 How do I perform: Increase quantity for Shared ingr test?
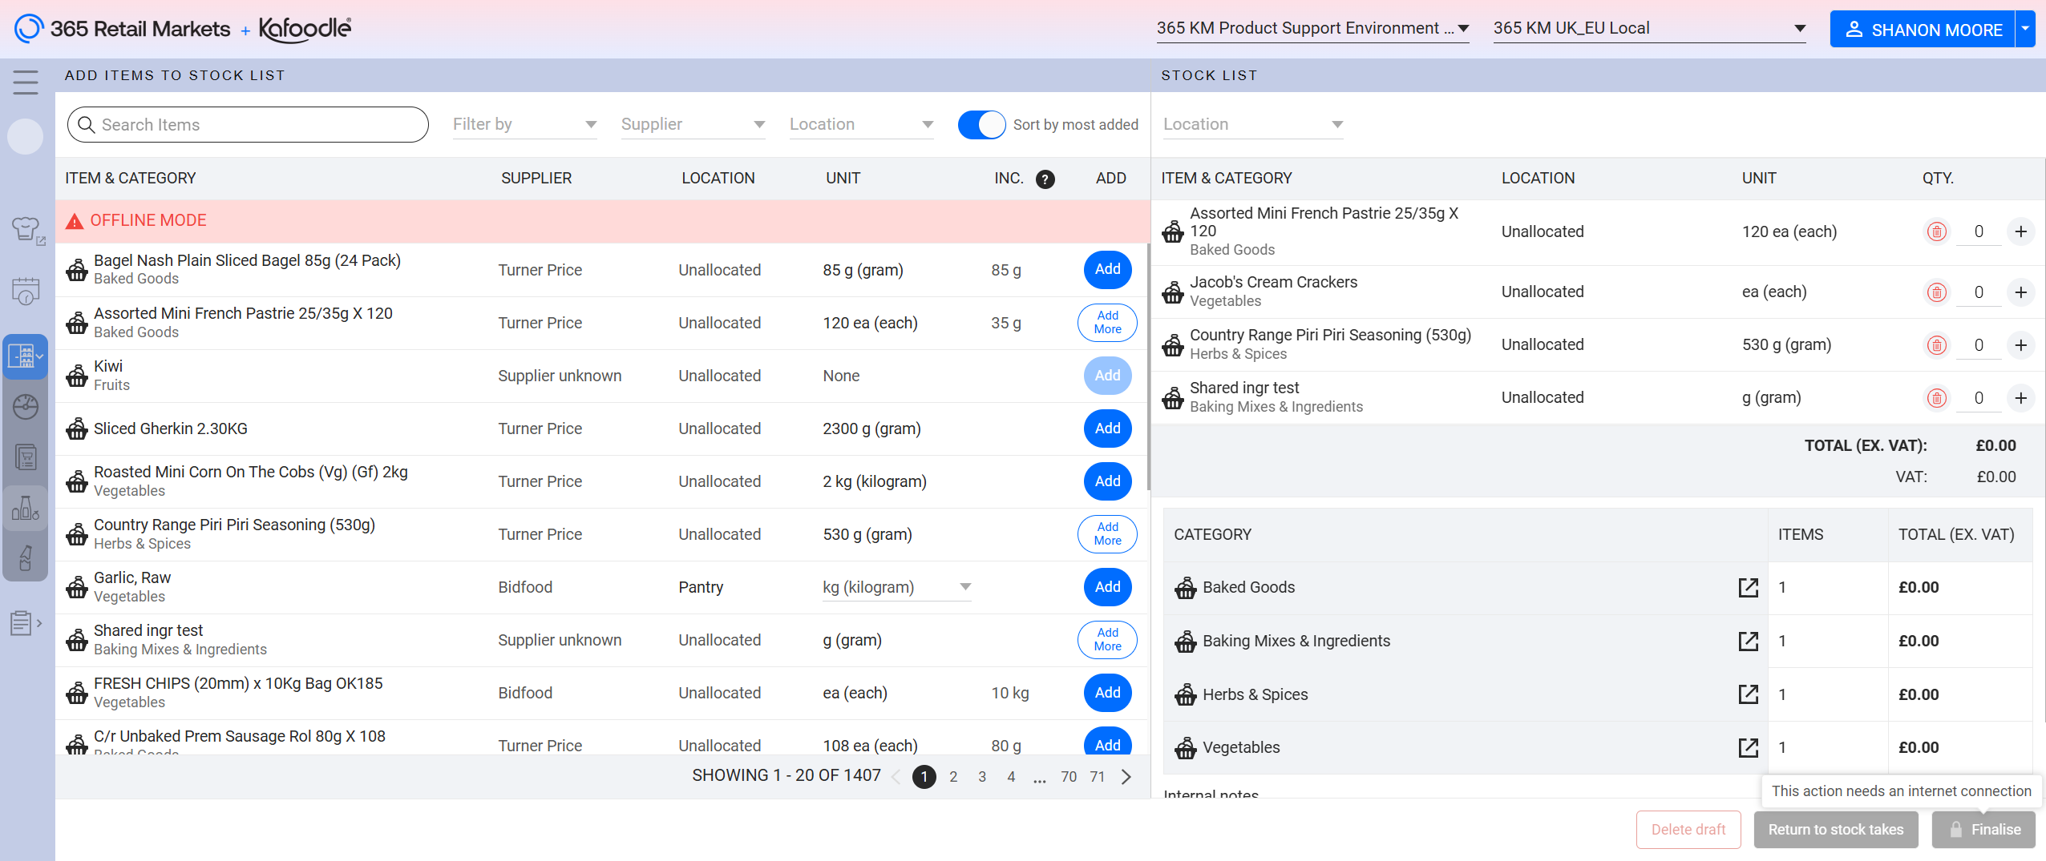coord(2020,398)
